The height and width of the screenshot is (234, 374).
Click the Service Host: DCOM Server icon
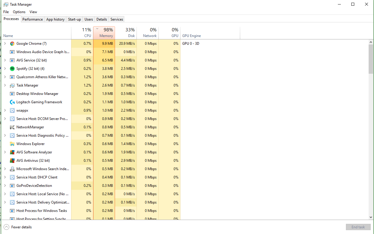(x=12, y=119)
